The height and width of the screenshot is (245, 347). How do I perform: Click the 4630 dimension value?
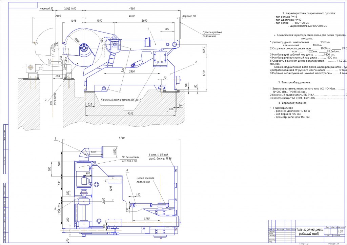click(131, 16)
